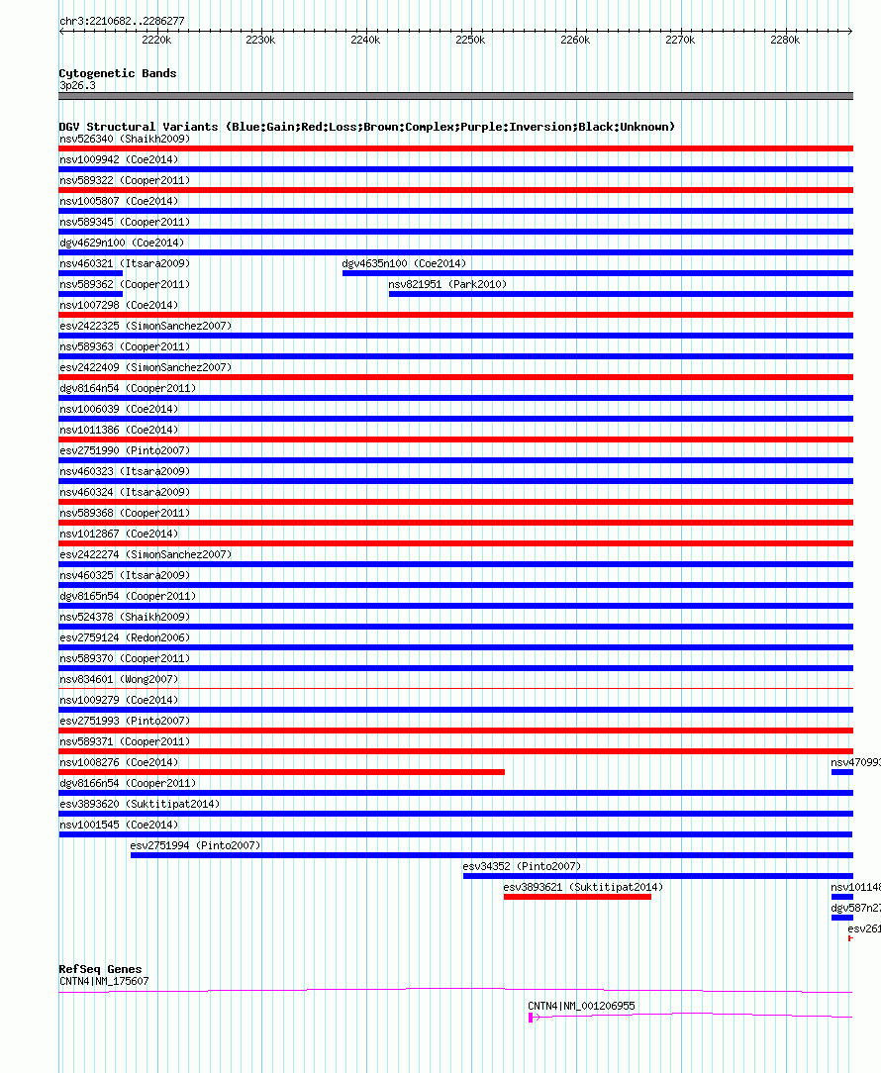The image size is (881, 1073).
Task: Click the nsv524378 (Shaikh2009) label
Action: pos(125,617)
